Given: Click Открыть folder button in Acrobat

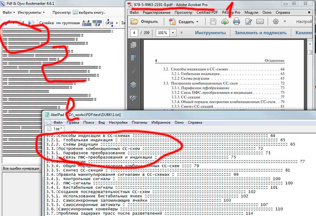Looking at the screenshot, I should [x=145, y=22].
